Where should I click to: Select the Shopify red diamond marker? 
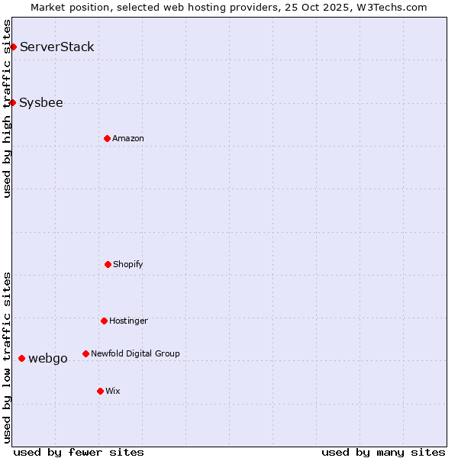pyautogui.click(x=108, y=264)
